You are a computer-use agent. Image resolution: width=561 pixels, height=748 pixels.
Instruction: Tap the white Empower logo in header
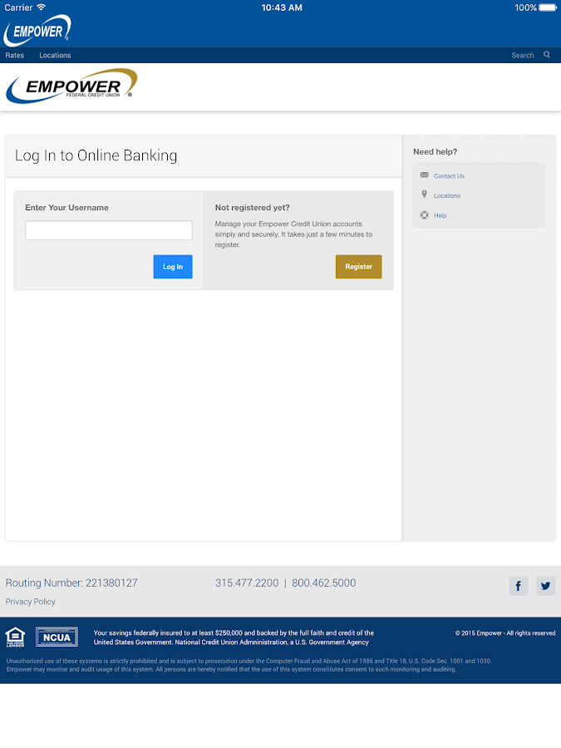[x=37, y=31]
